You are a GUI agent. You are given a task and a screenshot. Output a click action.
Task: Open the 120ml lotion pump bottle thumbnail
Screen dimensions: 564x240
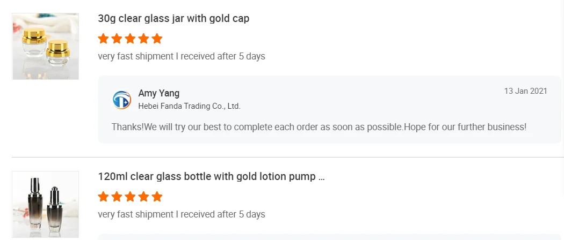45,205
